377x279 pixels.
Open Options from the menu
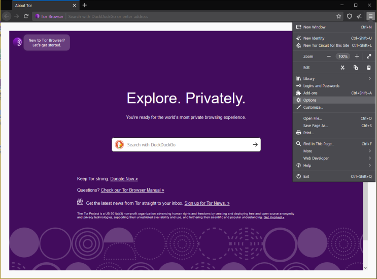tap(334, 100)
